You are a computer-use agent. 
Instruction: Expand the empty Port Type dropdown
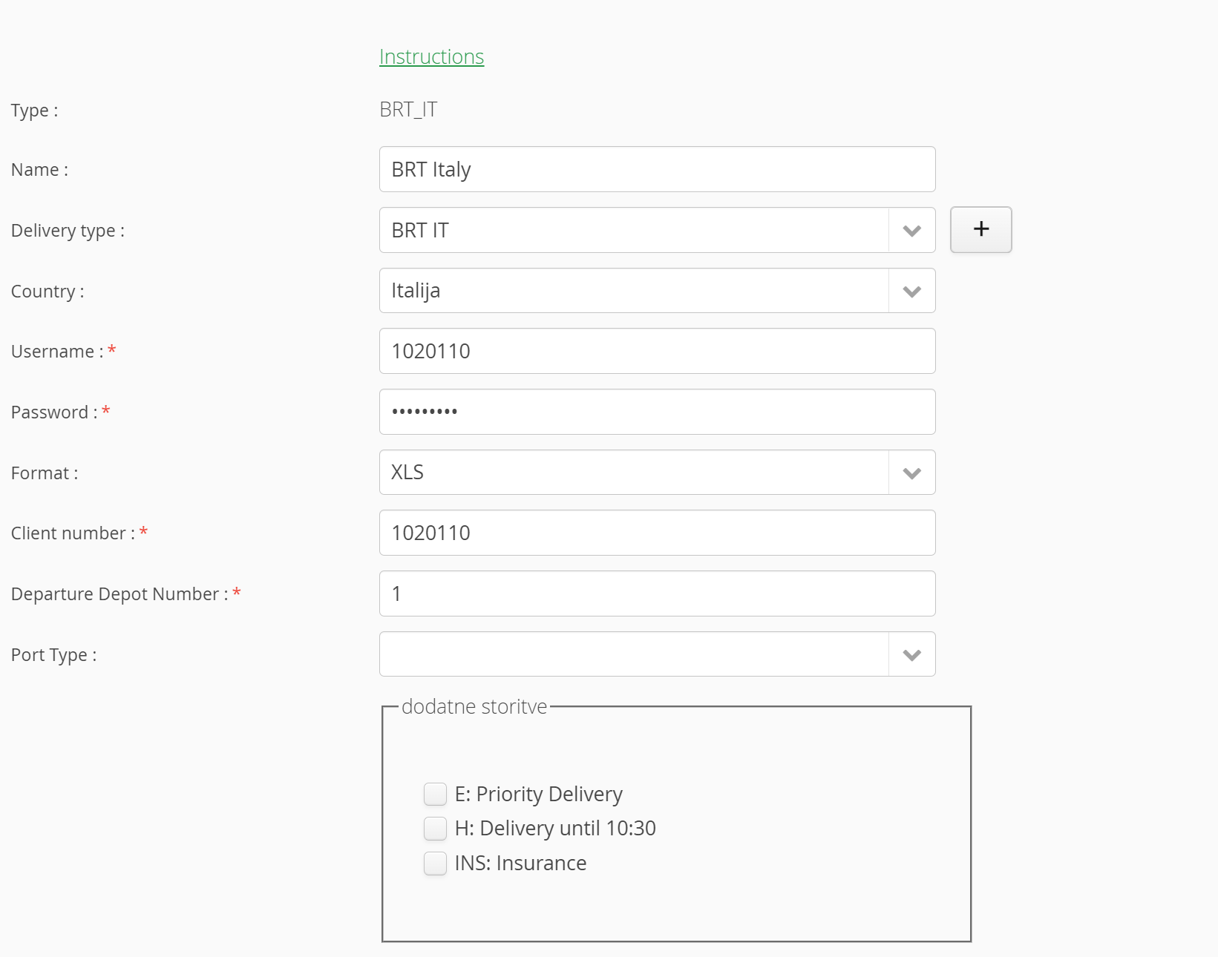coord(657,654)
